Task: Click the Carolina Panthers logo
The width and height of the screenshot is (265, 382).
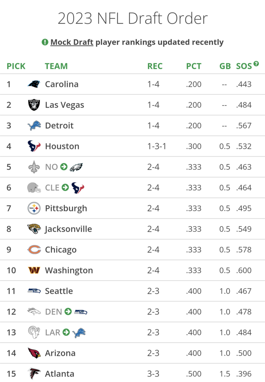Action: click(x=34, y=84)
